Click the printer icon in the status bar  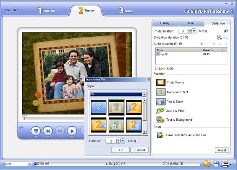click(x=225, y=164)
